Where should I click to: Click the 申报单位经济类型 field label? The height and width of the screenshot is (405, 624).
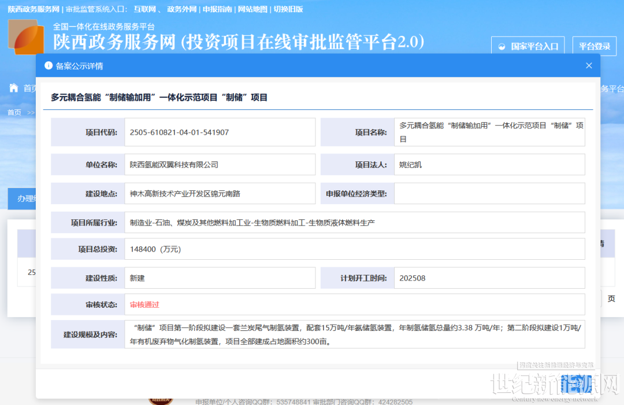click(356, 194)
